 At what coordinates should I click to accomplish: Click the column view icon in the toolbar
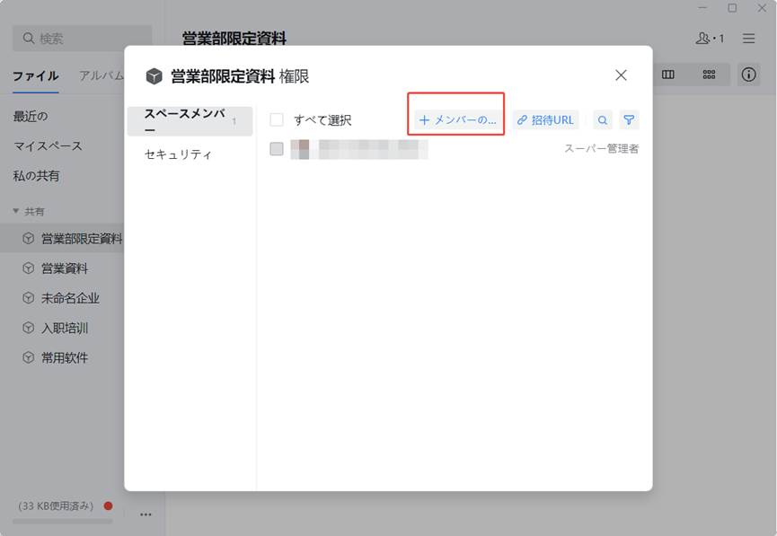tap(668, 75)
